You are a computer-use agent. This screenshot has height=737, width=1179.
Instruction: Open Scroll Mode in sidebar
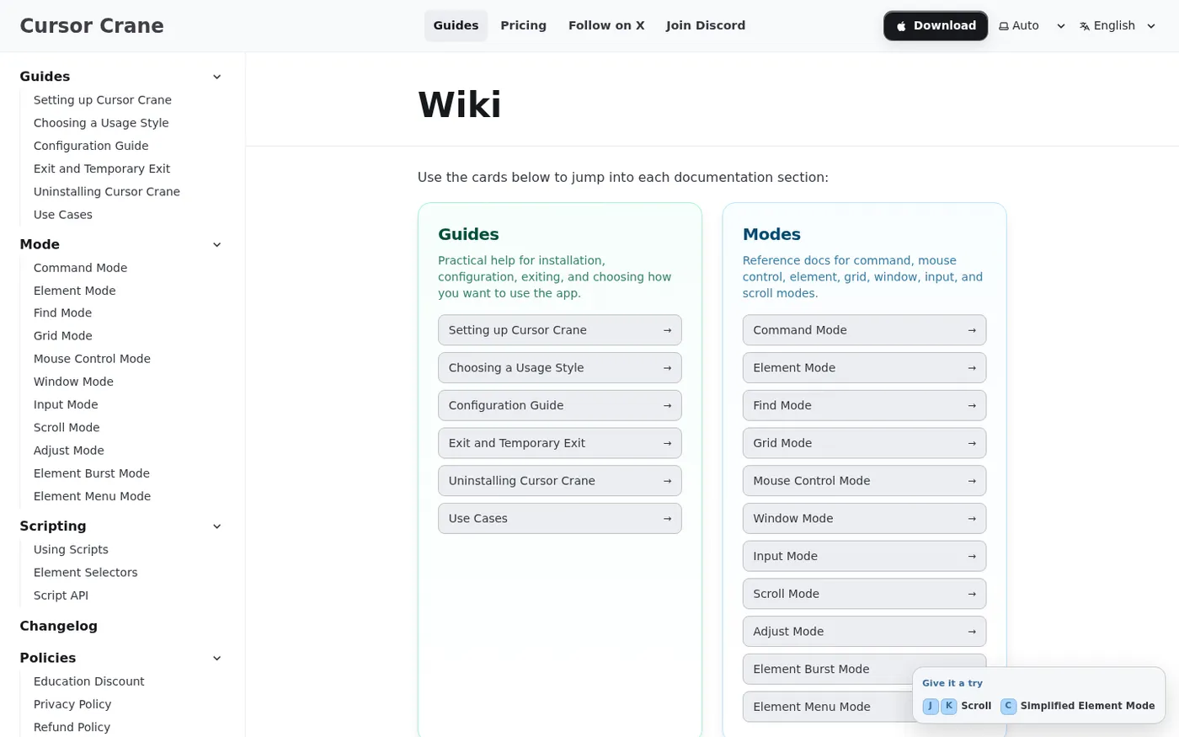(x=67, y=427)
